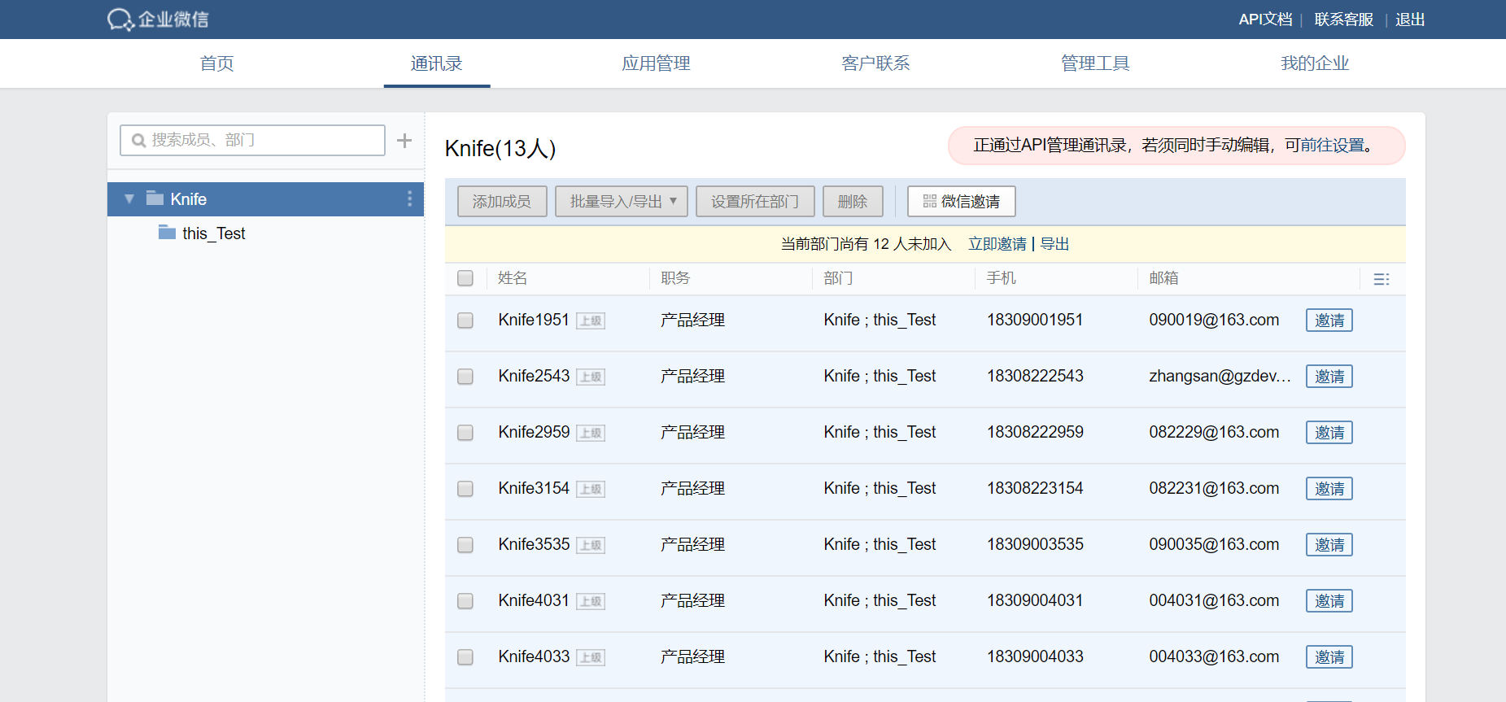Click the add department plus icon
Viewport: 1506px width, 702px height.
pos(404,141)
